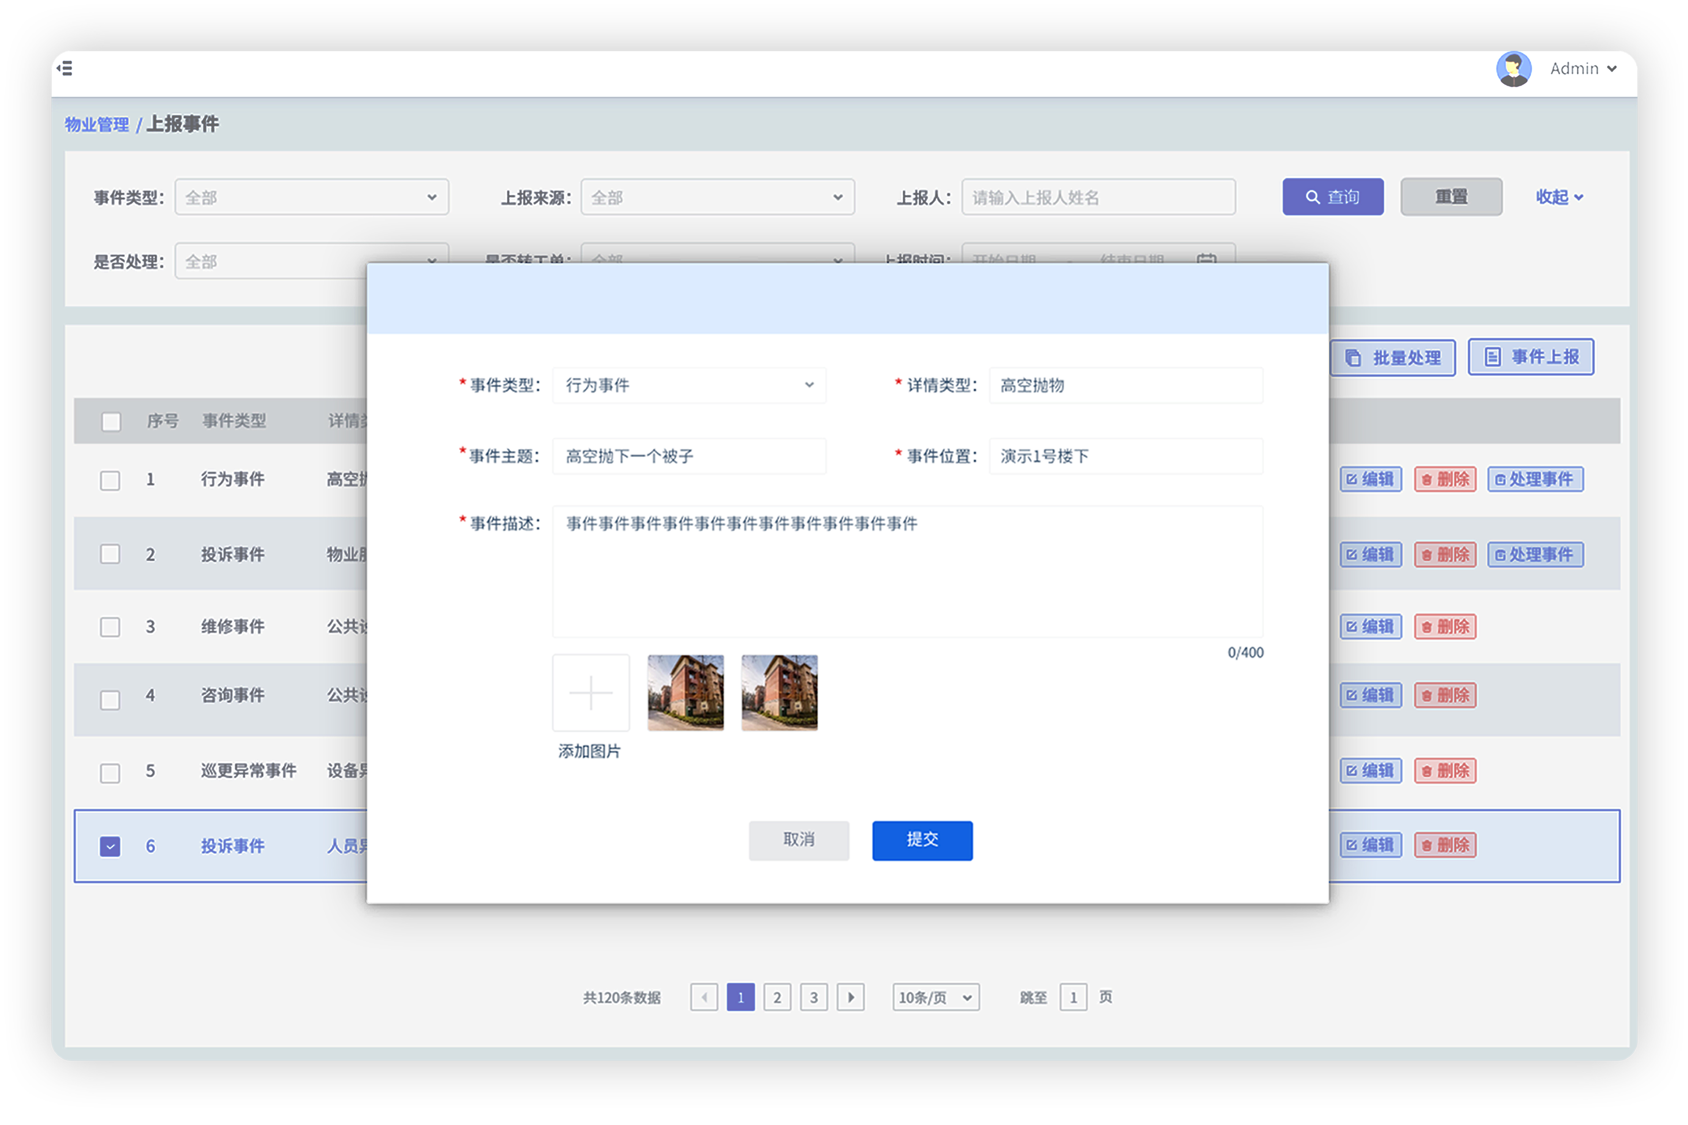Click the 事件类型 column header

234,421
